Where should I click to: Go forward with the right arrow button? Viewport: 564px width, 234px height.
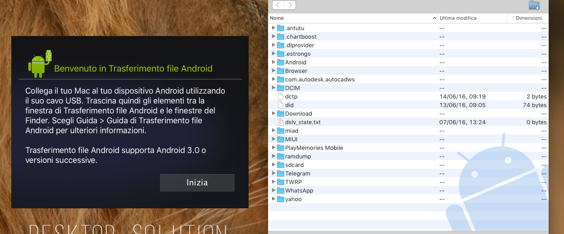click(x=290, y=5)
